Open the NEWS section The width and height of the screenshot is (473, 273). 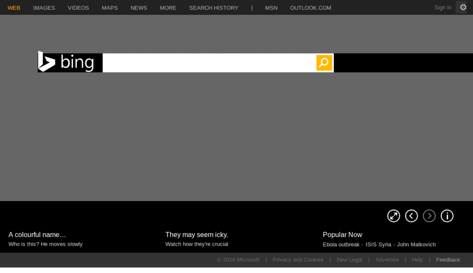(x=139, y=8)
